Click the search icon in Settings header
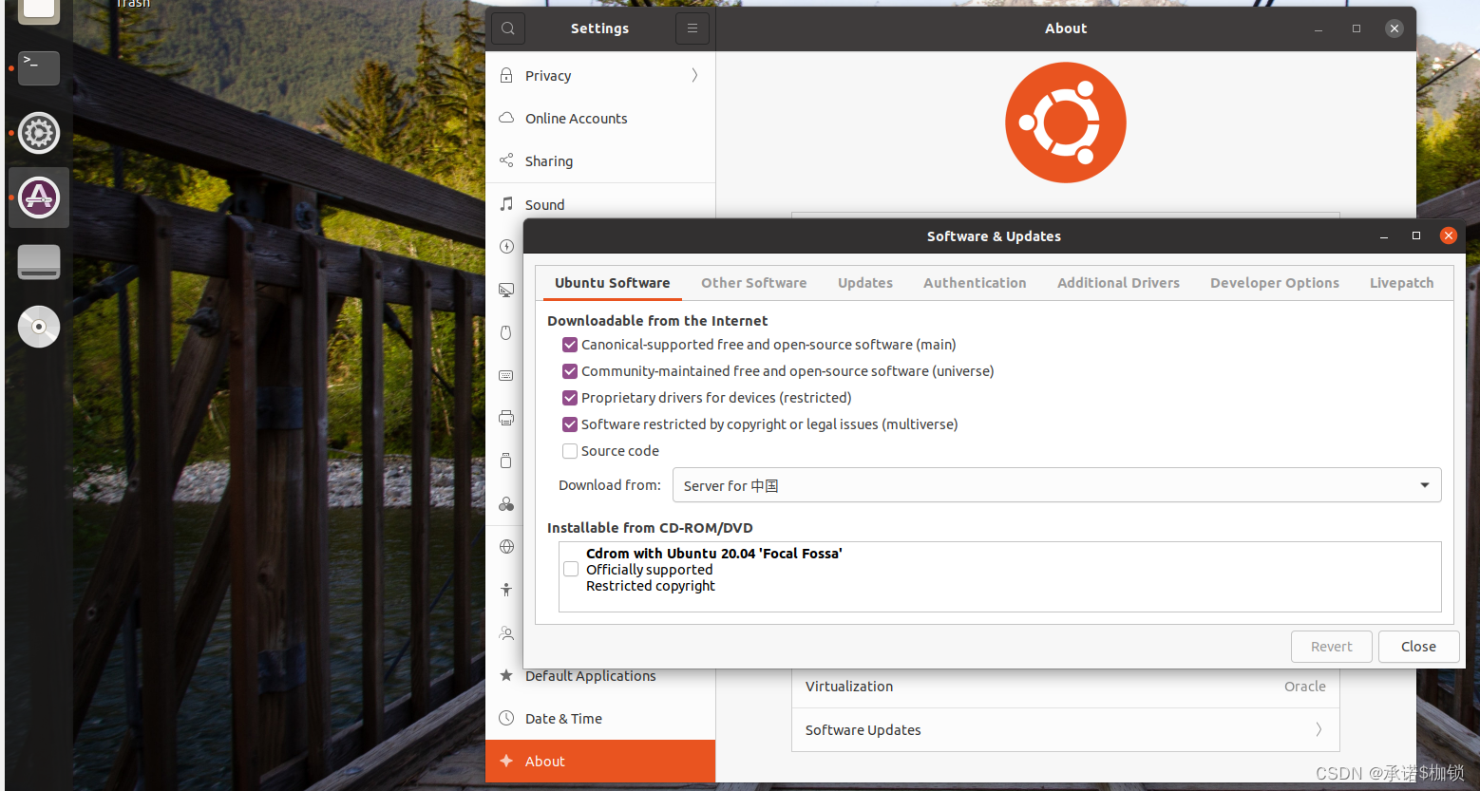The image size is (1480, 791). click(508, 28)
